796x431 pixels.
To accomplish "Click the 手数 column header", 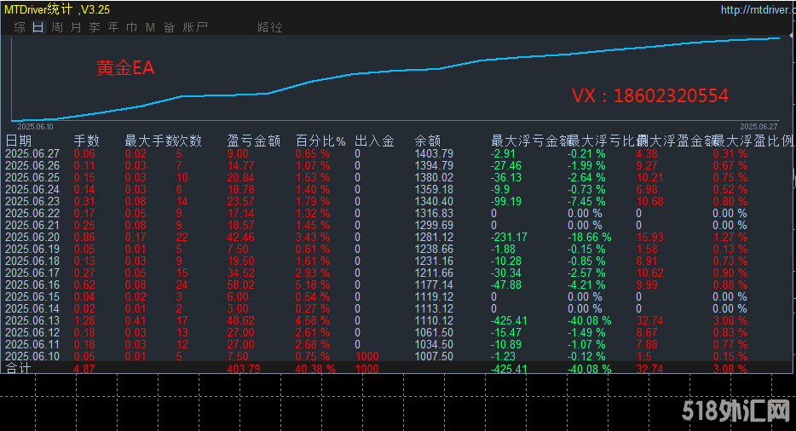I will coord(87,141).
